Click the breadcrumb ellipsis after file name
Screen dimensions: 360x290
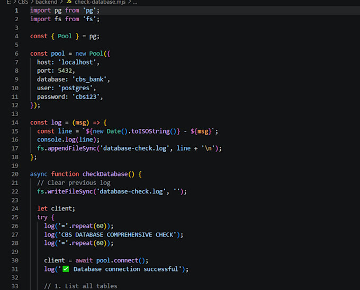(135, 2)
